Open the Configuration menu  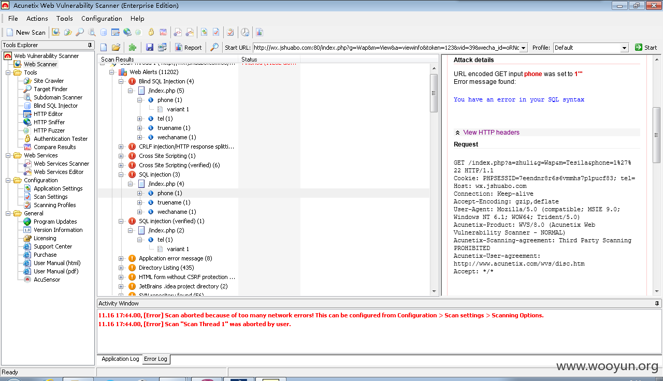pos(102,18)
